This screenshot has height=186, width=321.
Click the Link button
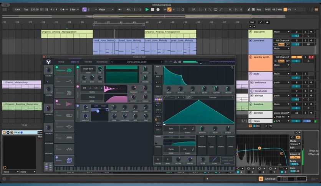pos(18,10)
